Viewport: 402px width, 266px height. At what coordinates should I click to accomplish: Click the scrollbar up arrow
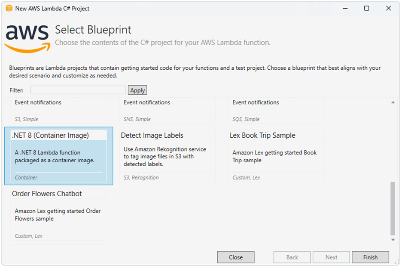point(393,102)
